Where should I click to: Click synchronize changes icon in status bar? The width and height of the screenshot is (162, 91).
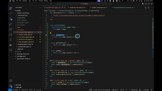coord(19,90)
